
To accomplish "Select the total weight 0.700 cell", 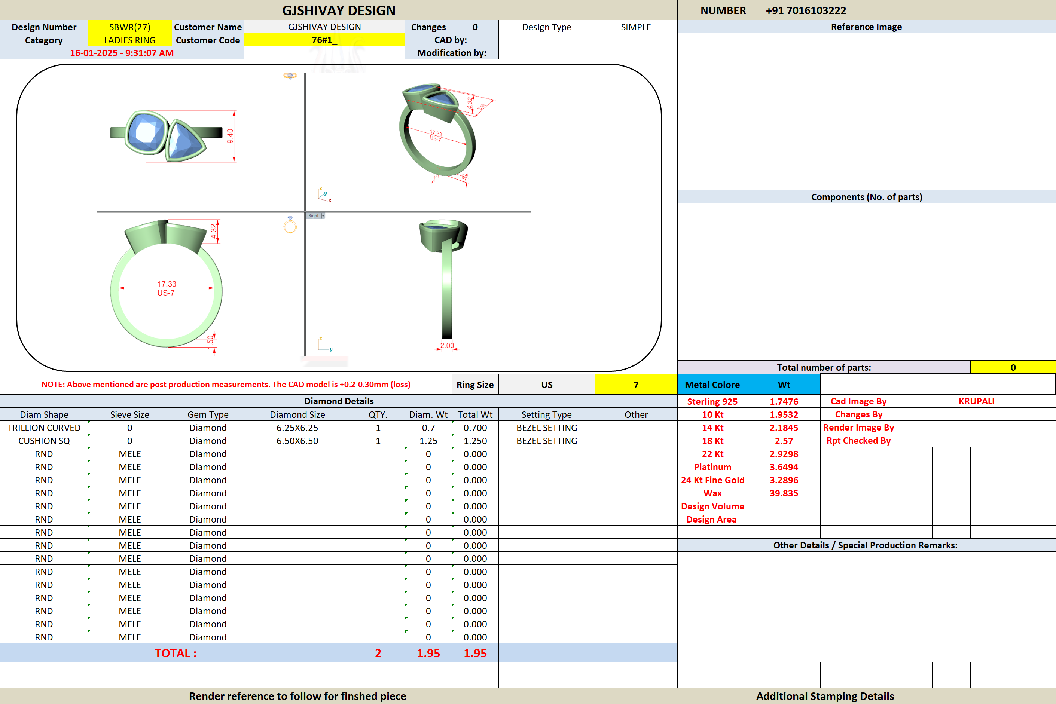I will pyautogui.click(x=475, y=428).
